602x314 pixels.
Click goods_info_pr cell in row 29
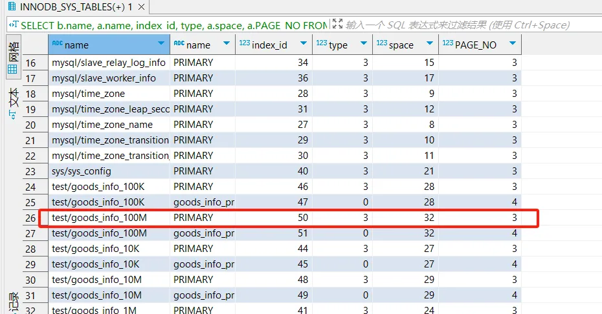click(203, 264)
